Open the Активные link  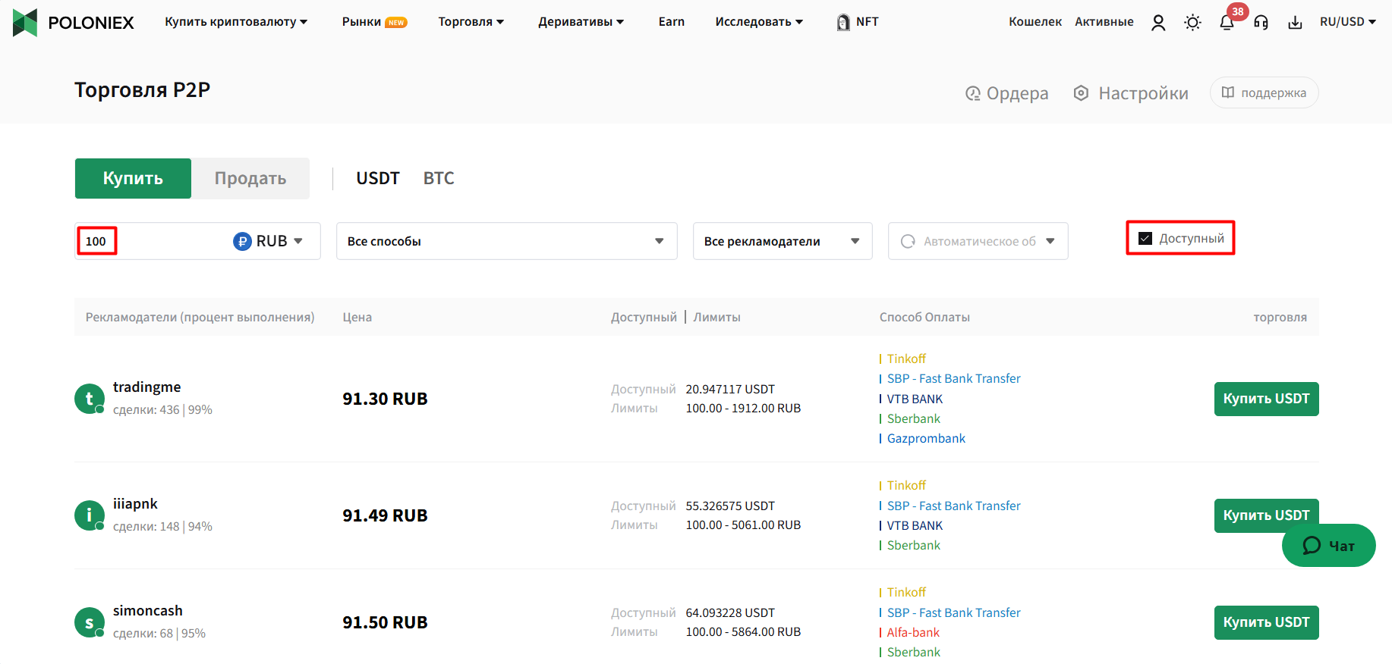click(1104, 22)
